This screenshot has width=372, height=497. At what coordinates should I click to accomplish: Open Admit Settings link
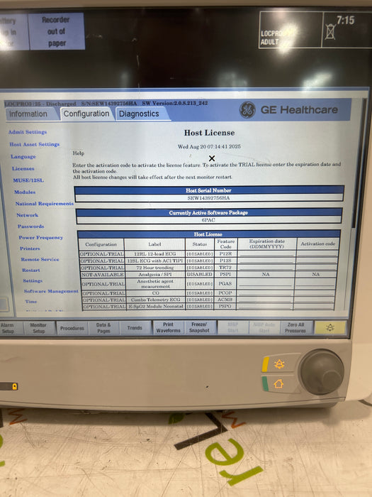tap(28, 132)
